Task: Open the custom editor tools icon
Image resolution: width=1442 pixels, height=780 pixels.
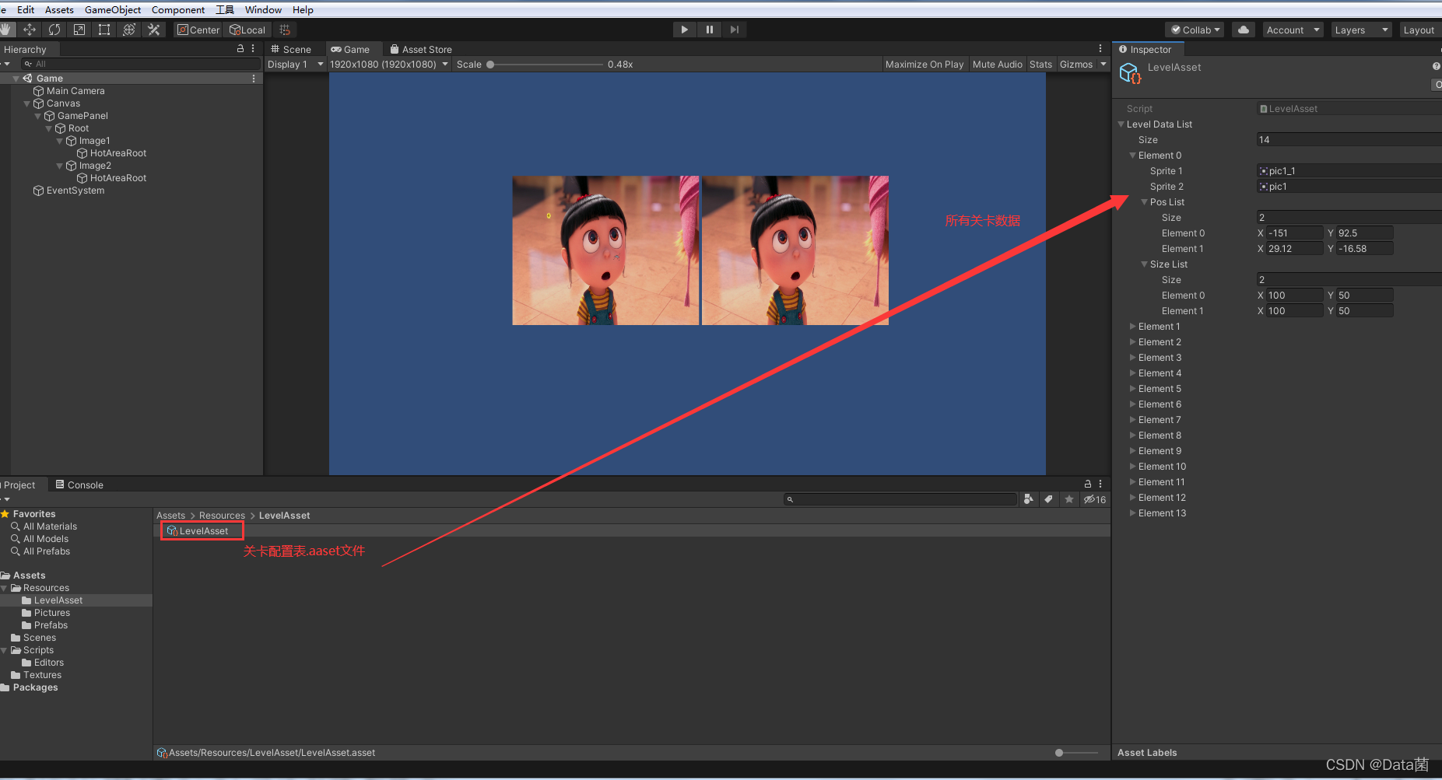Action: click(154, 30)
